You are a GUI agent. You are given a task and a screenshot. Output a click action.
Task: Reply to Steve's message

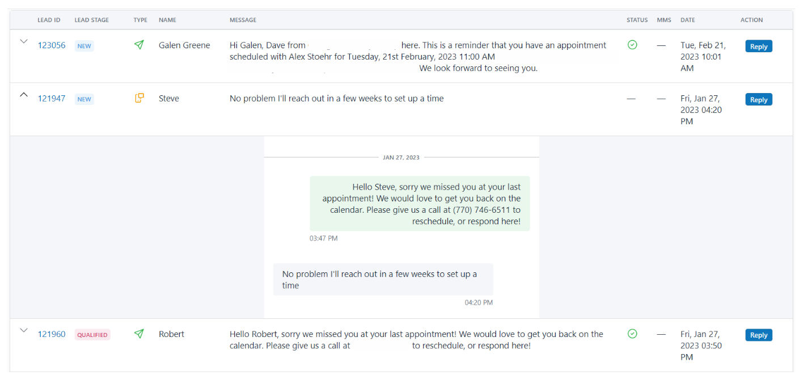coord(759,100)
